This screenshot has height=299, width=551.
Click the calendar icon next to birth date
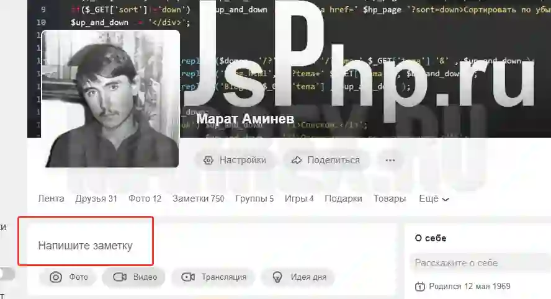(x=419, y=287)
